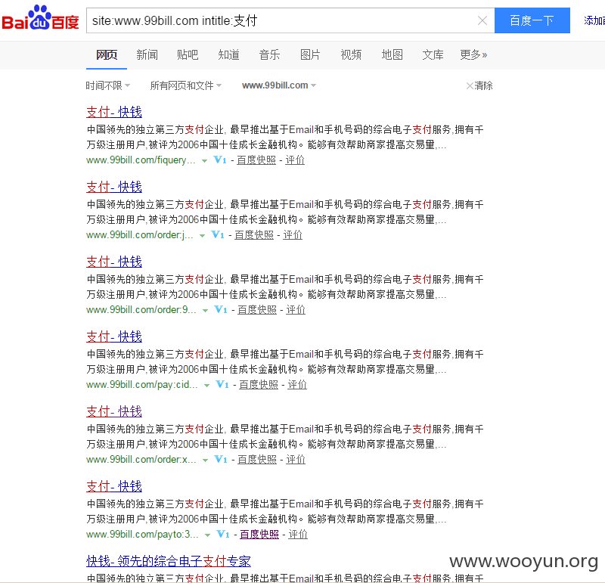Expand arrow beside www.99bill.com/order:9 URL
The image size is (605, 583).
[x=205, y=311]
